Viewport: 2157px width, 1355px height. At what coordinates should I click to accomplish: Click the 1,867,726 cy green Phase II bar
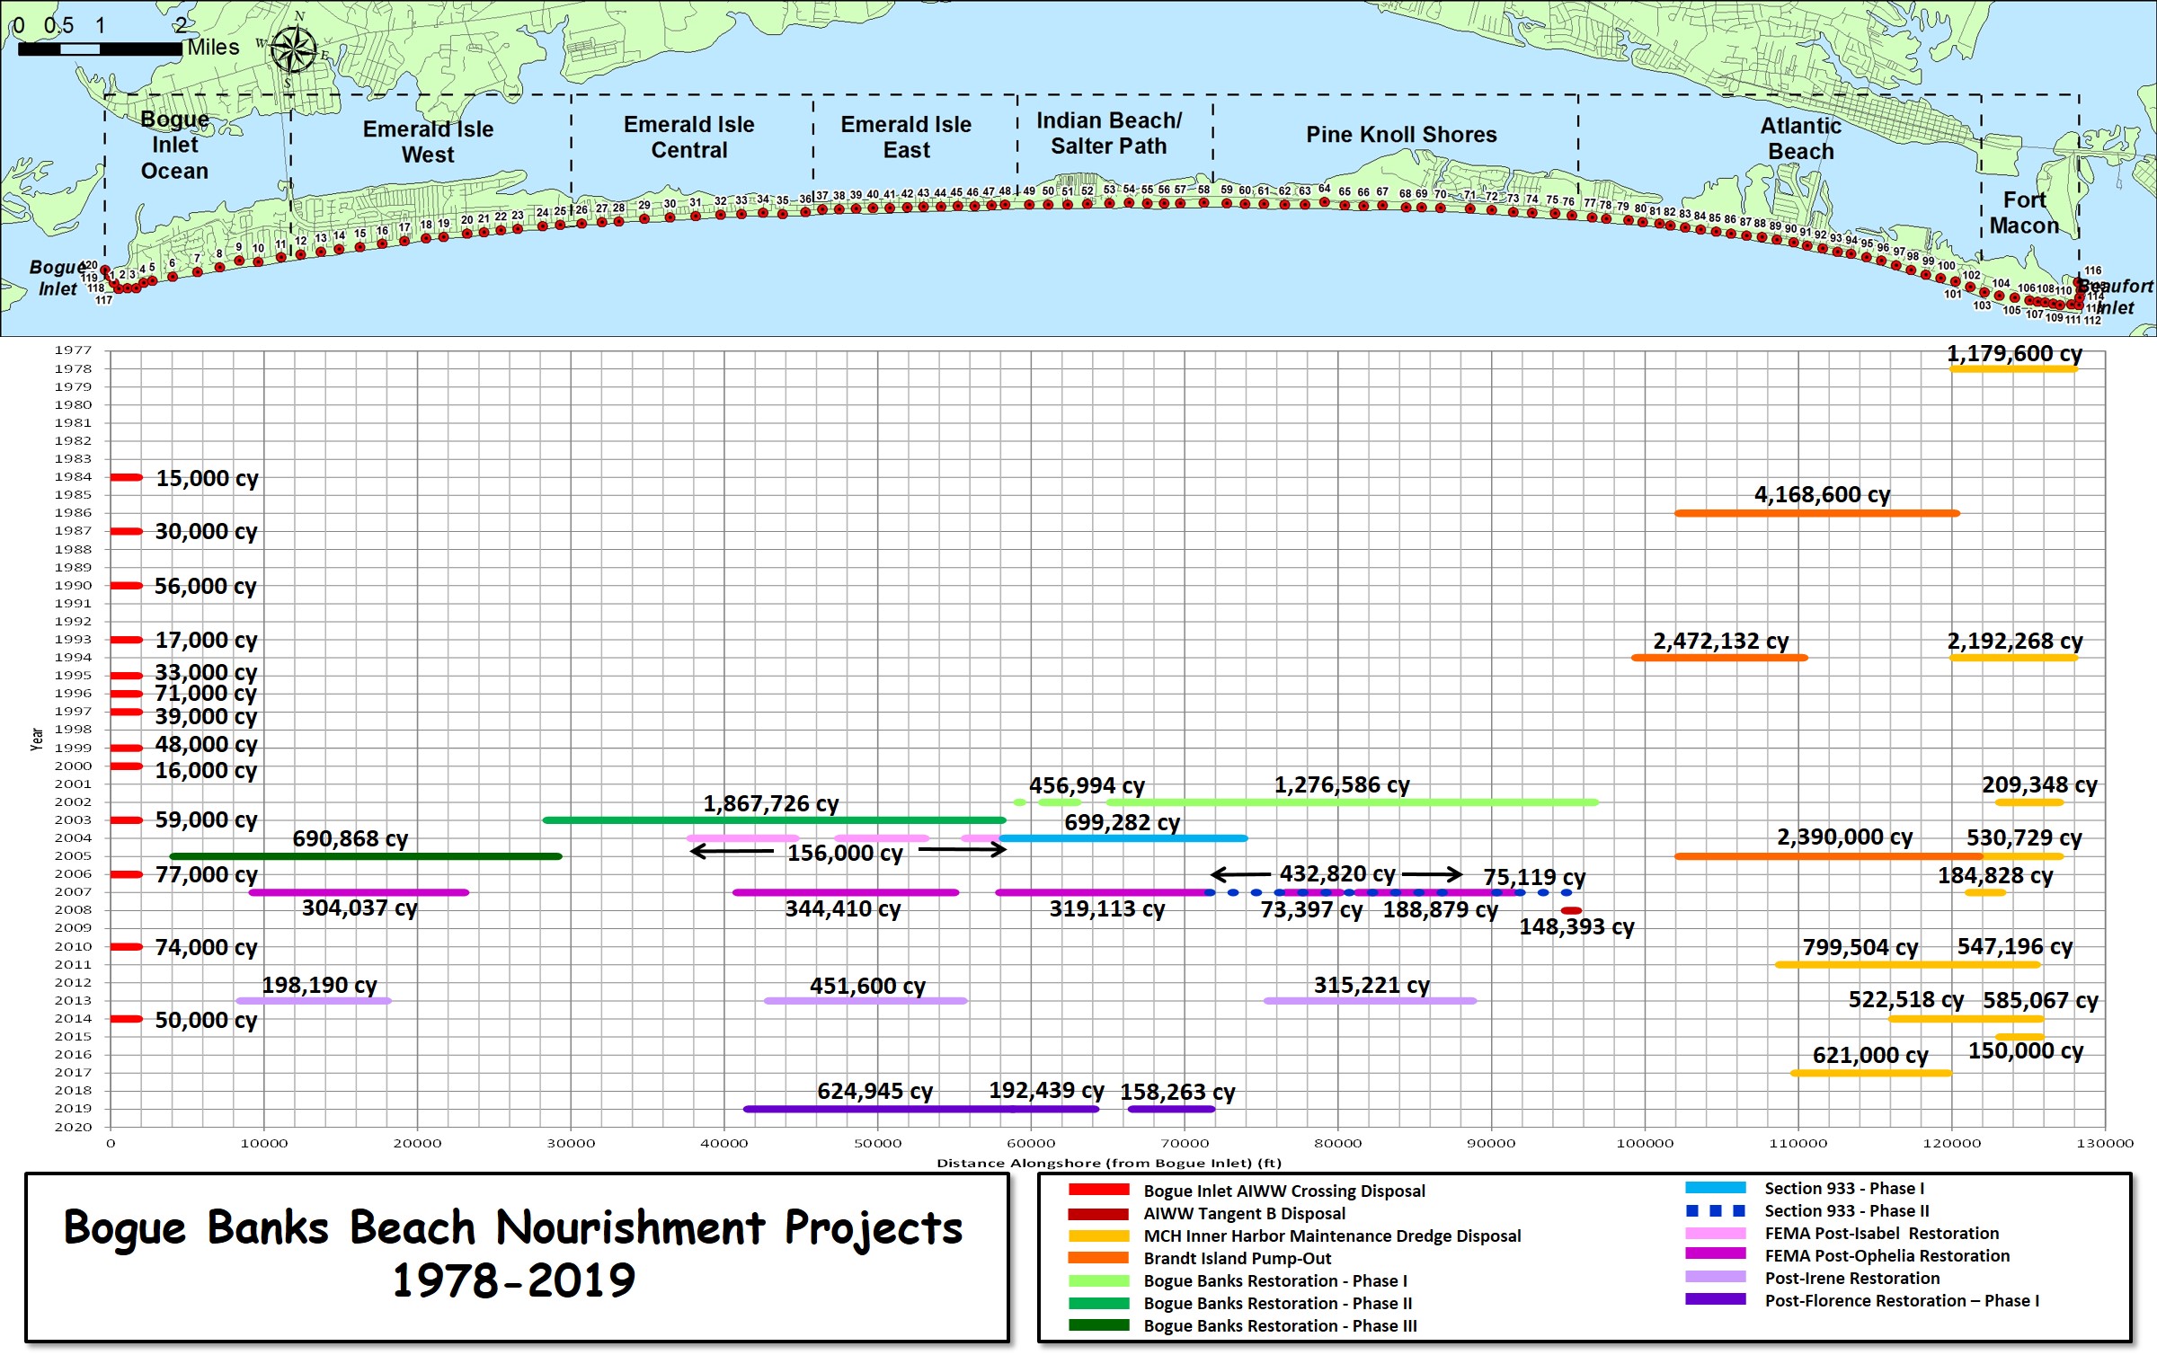coord(773,819)
